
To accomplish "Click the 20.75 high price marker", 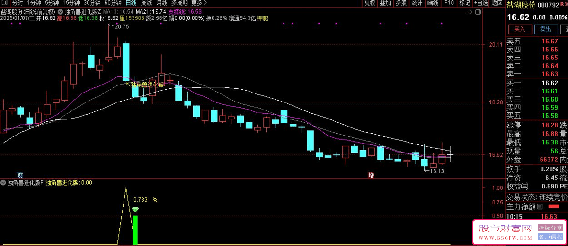I will (122, 27).
